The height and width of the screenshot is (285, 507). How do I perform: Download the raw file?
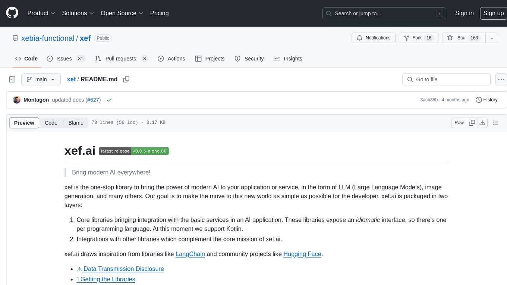coord(482,123)
